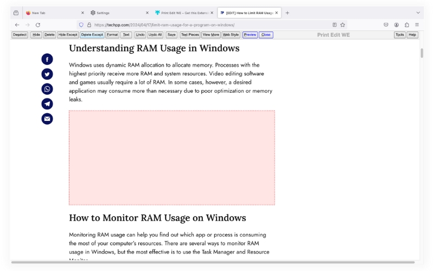
Task: Open the Tools menu button
Action: tap(399, 35)
